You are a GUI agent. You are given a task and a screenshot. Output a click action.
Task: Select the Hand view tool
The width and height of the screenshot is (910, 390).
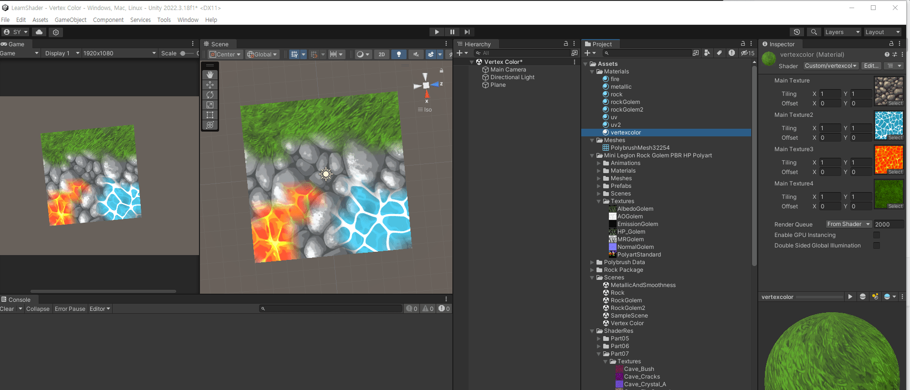tap(210, 75)
